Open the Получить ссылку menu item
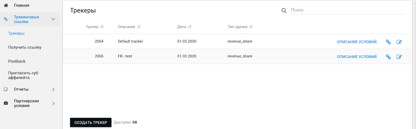This screenshot has width=416, height=129. tap(25, 47)
